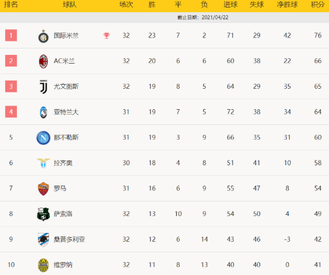Select the 积分 column header
Viewport: 329px width, 275px height.
[x=318, y=5]
